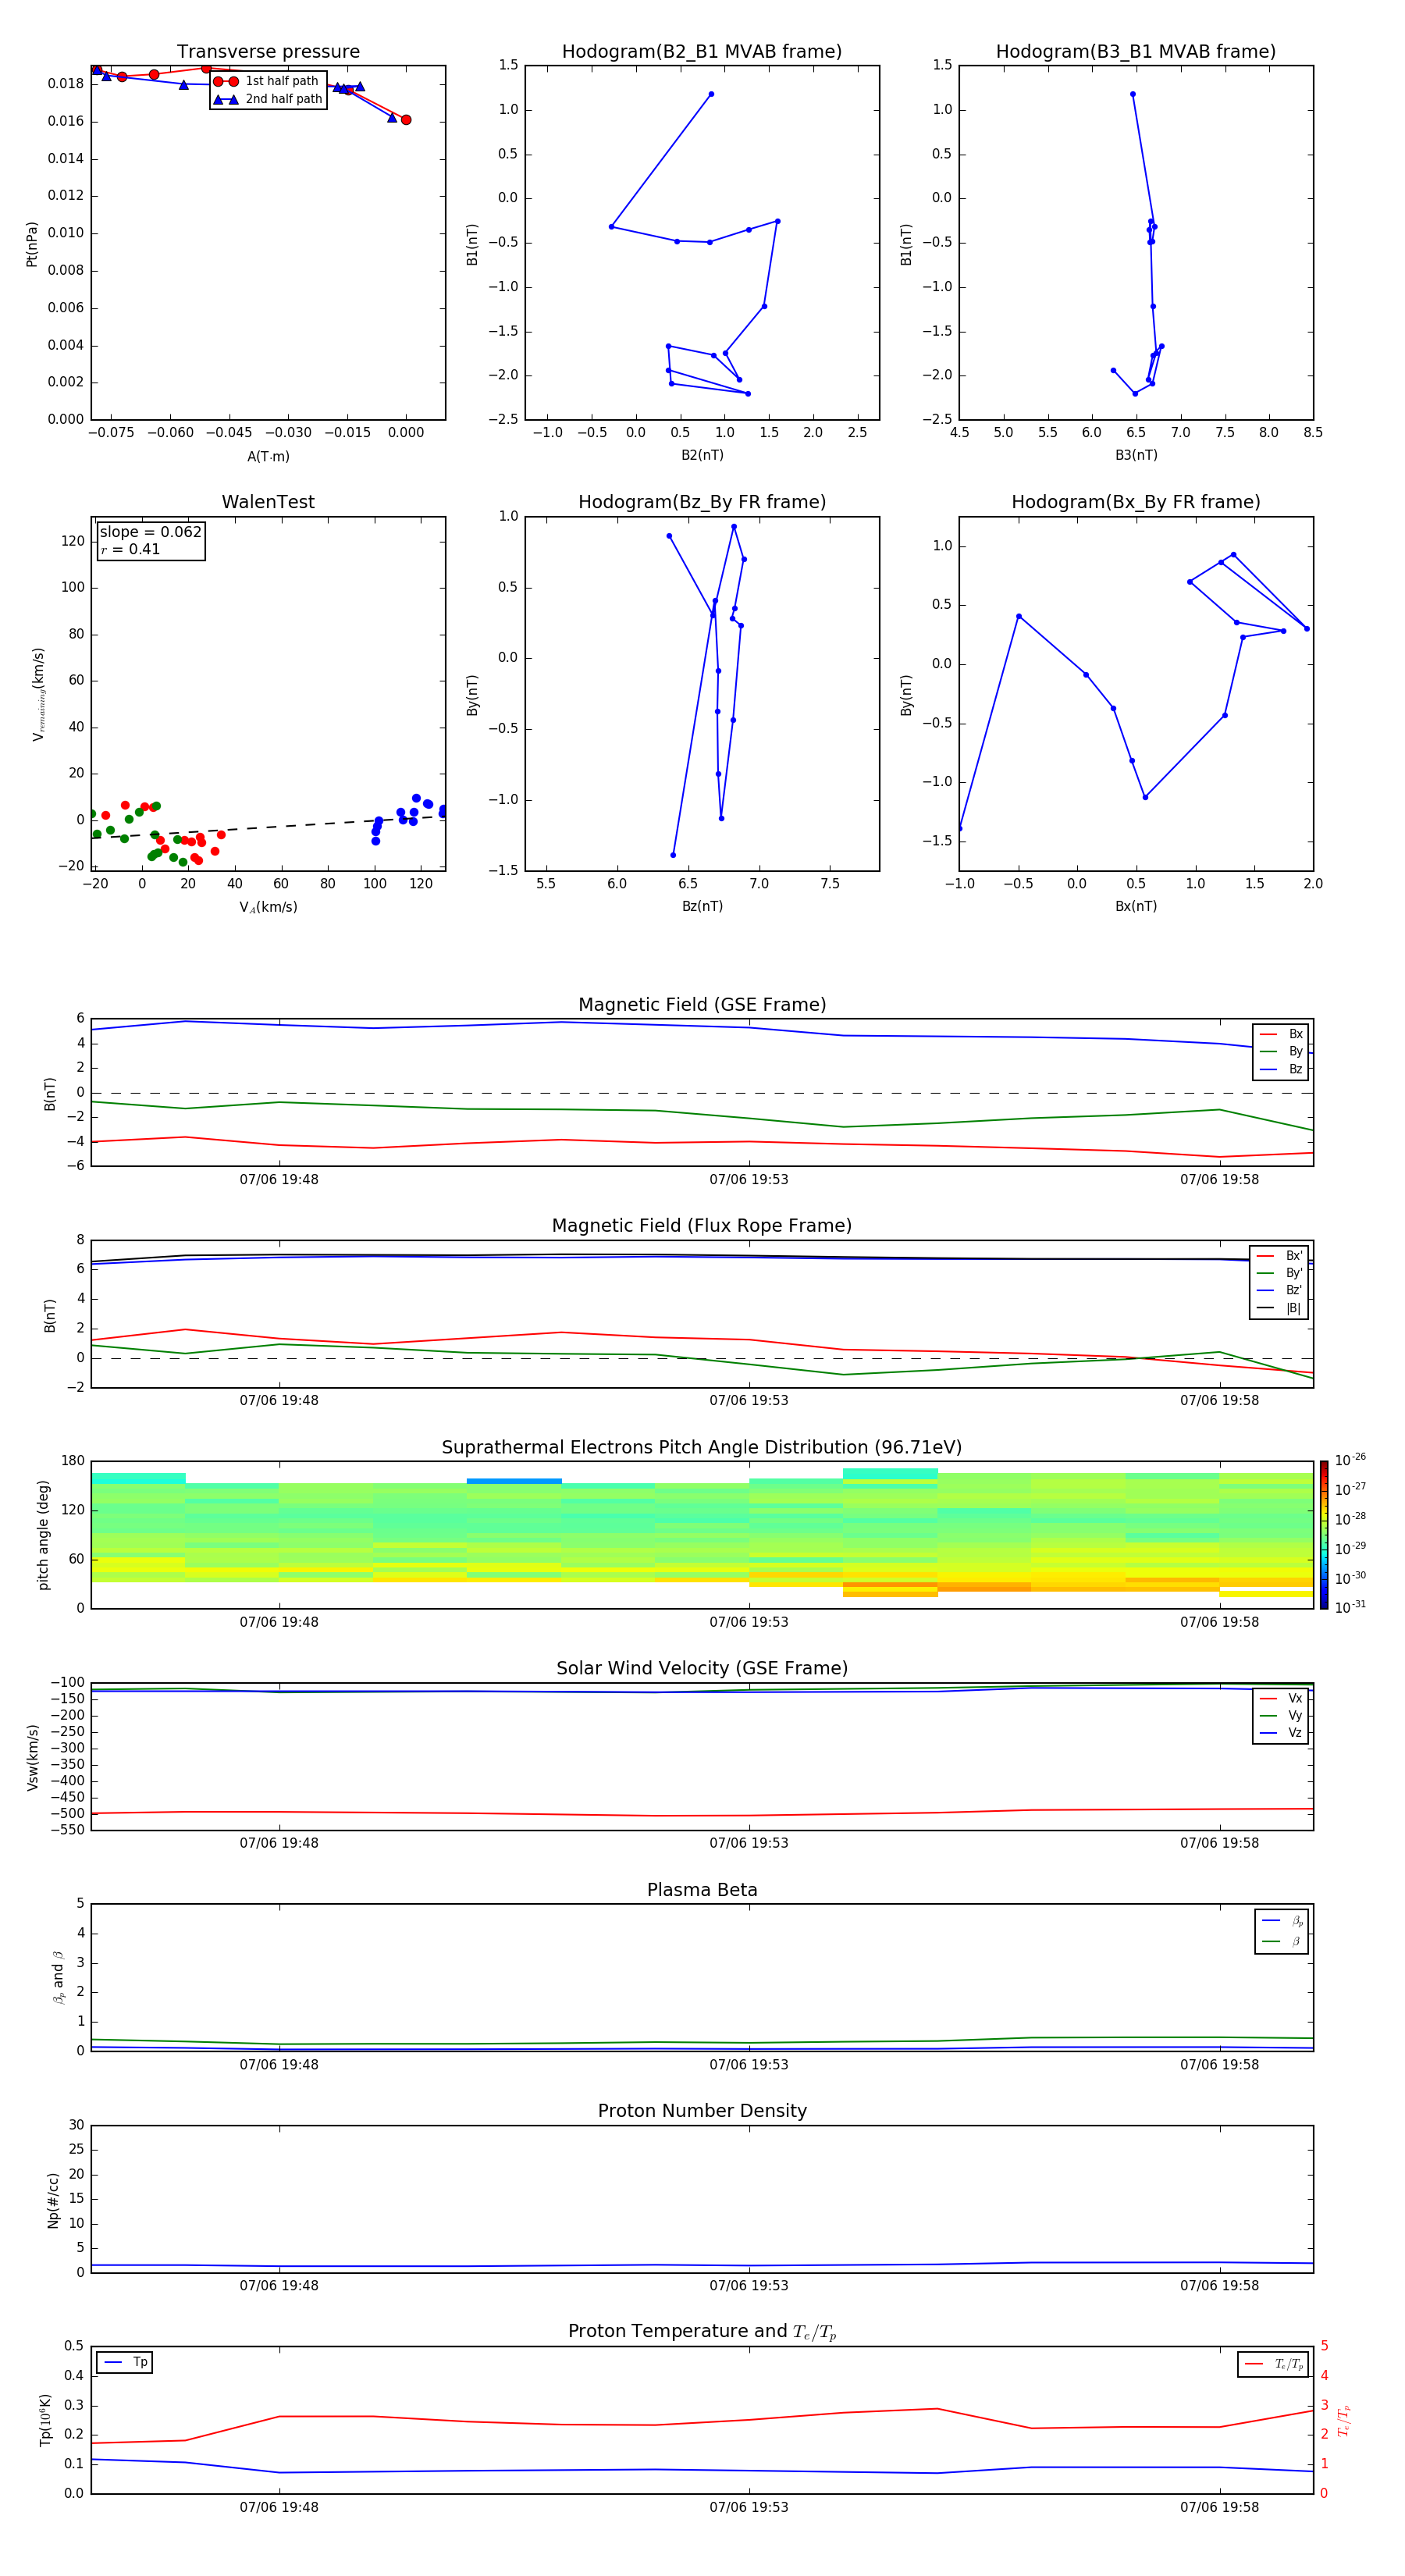Click the "B3(nT)" x-axis label
The height and width of the screenshot is (2576, 1405).
click(x=1136, y=455)
